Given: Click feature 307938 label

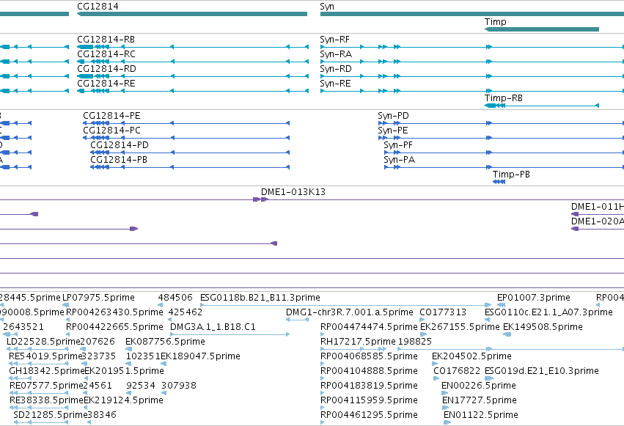Looking at the screenshot, I should pos(179,386).
